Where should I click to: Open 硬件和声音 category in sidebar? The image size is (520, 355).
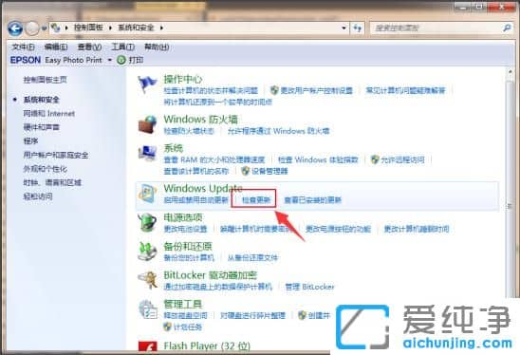41,127
